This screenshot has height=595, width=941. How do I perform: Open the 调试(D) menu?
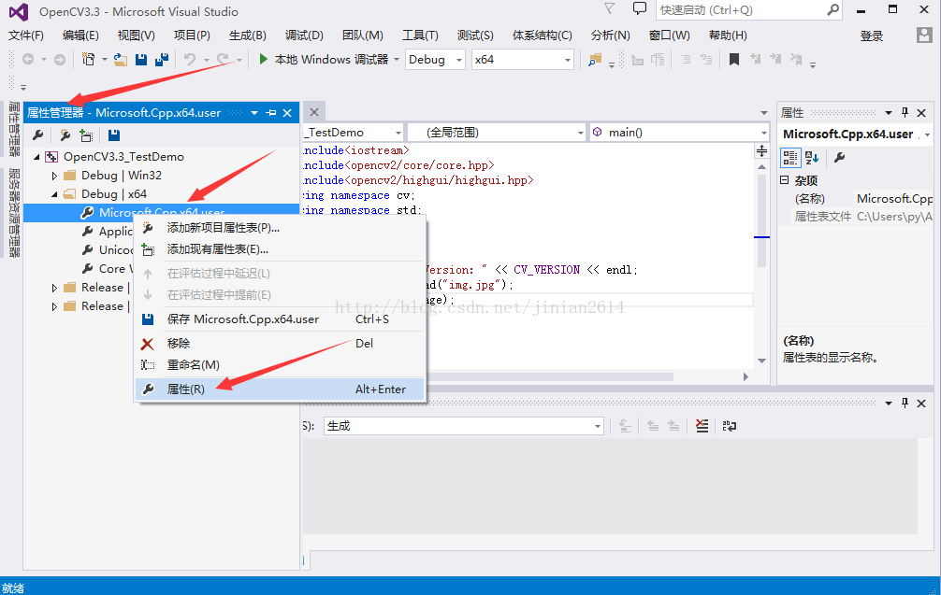tap(304, 35)
